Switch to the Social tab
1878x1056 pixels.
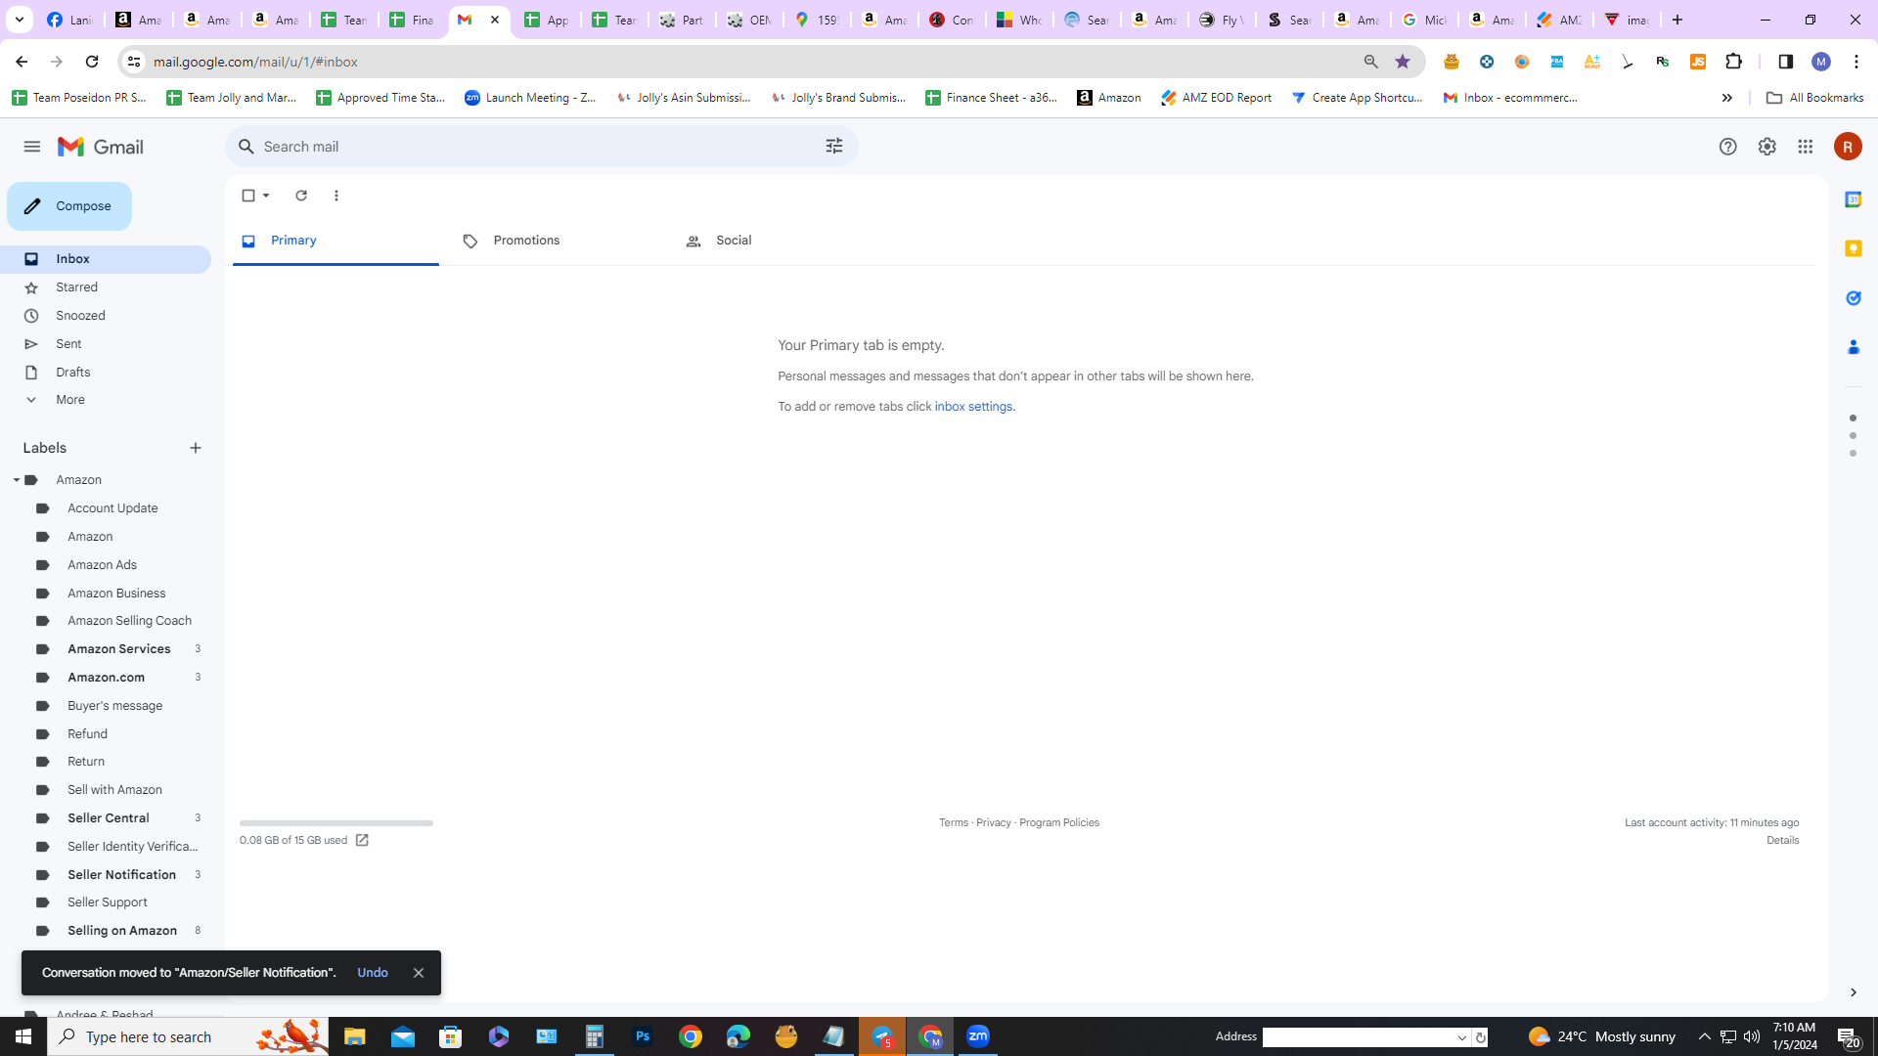781,241
